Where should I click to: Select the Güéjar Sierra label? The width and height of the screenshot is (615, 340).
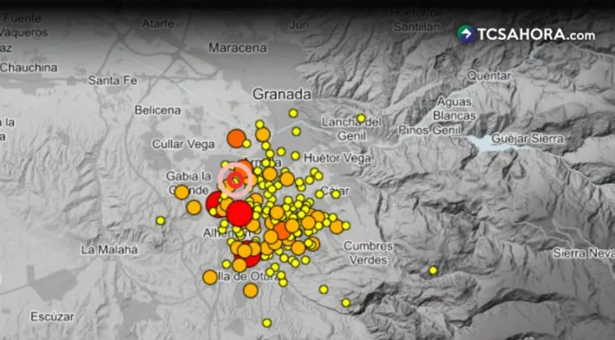tap(528, 139)
